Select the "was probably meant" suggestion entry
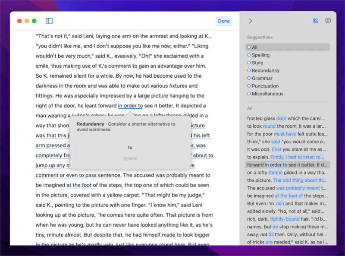This screenshot has height=256, width=345. 287,188
